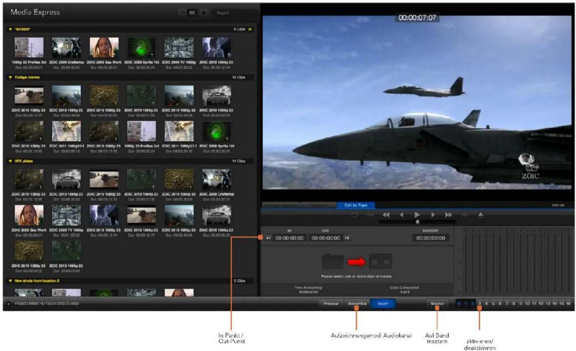Select the ZOIC 2008 TV 1080p clip in scratch bin
Screen dimensions: 576x351
pyautogui.click(x=179, y=48)
